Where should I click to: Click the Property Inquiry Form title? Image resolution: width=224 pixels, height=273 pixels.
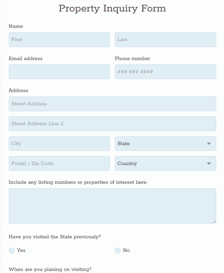(x=112, y=8)
